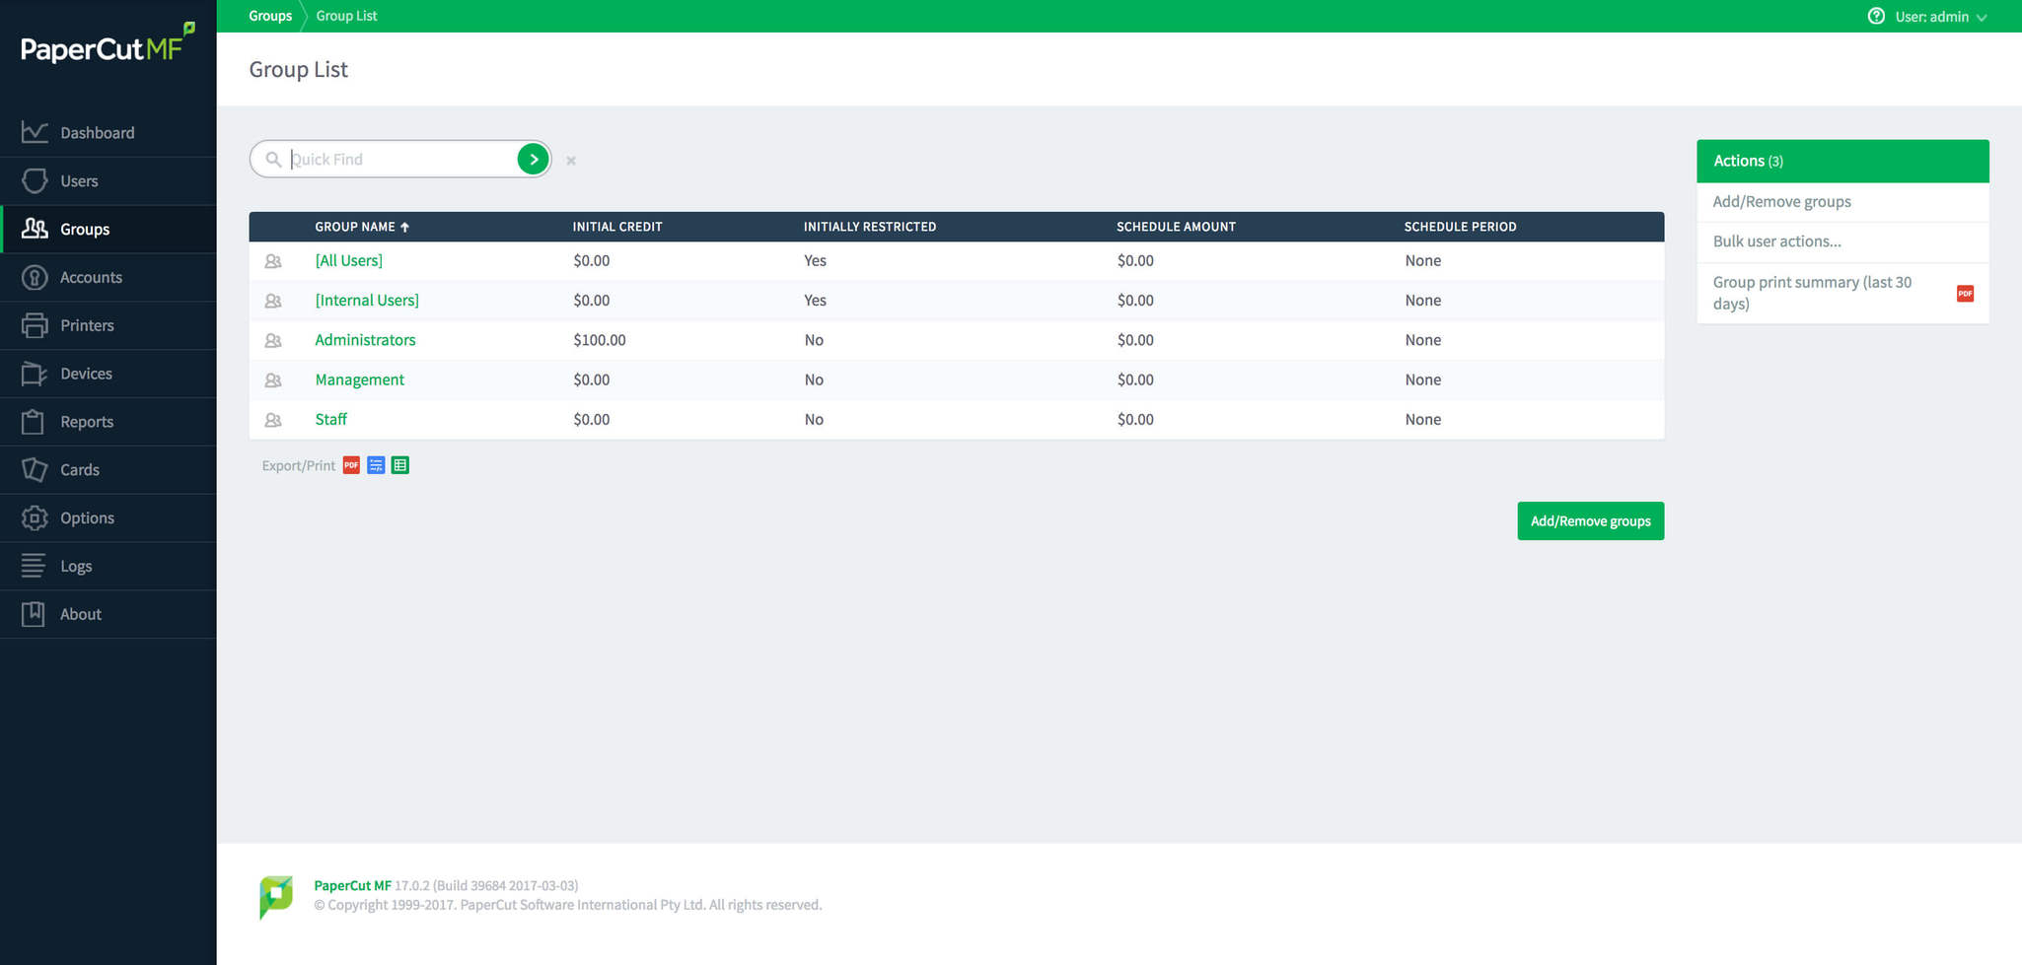Viewport: 2022px width, 965px height.
Task: Export group list as HTML icon
Action: [x=376, y=465]
